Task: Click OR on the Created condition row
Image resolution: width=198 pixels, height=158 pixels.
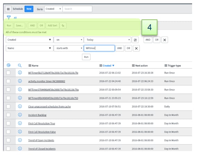Action: pyautogui.click(x=157, y=40)
